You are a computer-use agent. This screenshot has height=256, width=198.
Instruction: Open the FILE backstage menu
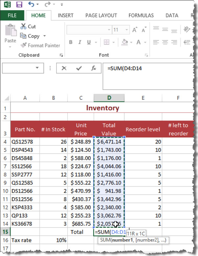point(12,15)
